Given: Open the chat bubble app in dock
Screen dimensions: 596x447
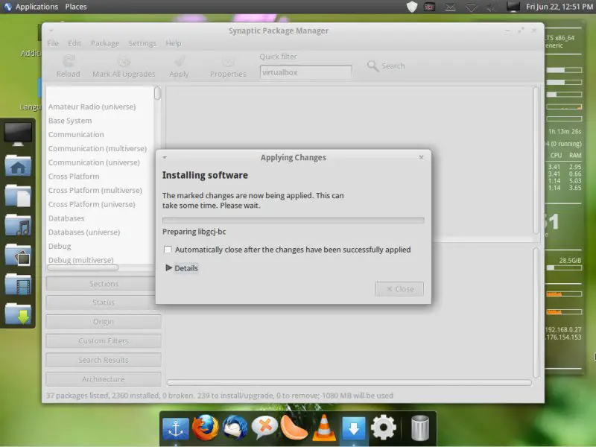Looking at the screenshot, I should tap(264, 428).
